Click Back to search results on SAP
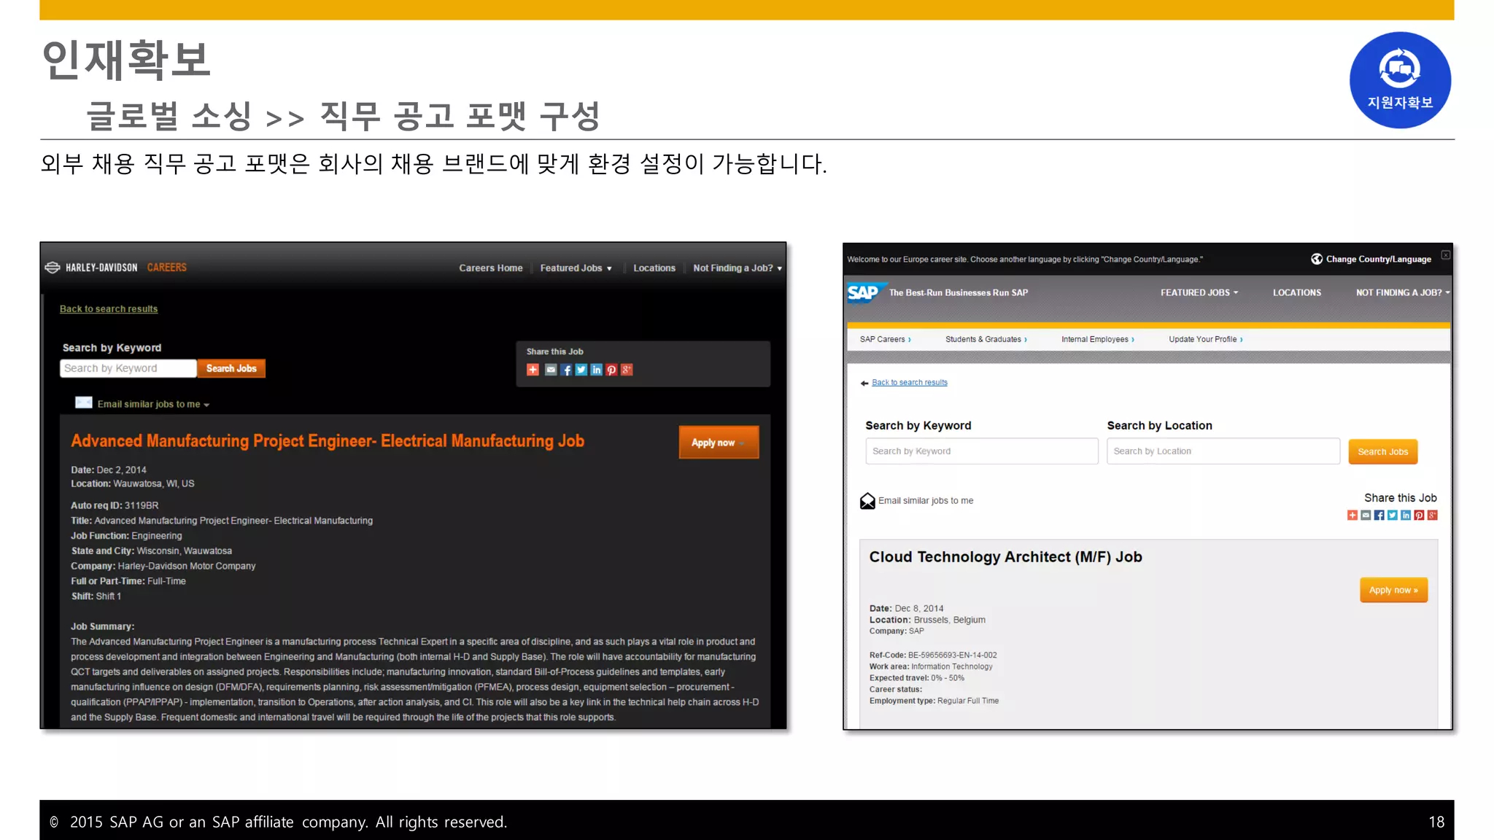 pos(910,383)
